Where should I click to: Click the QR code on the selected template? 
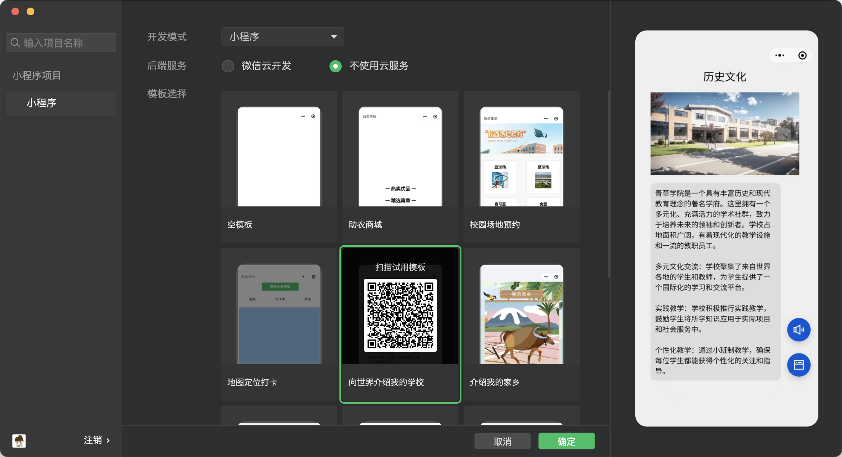point(400,315)
